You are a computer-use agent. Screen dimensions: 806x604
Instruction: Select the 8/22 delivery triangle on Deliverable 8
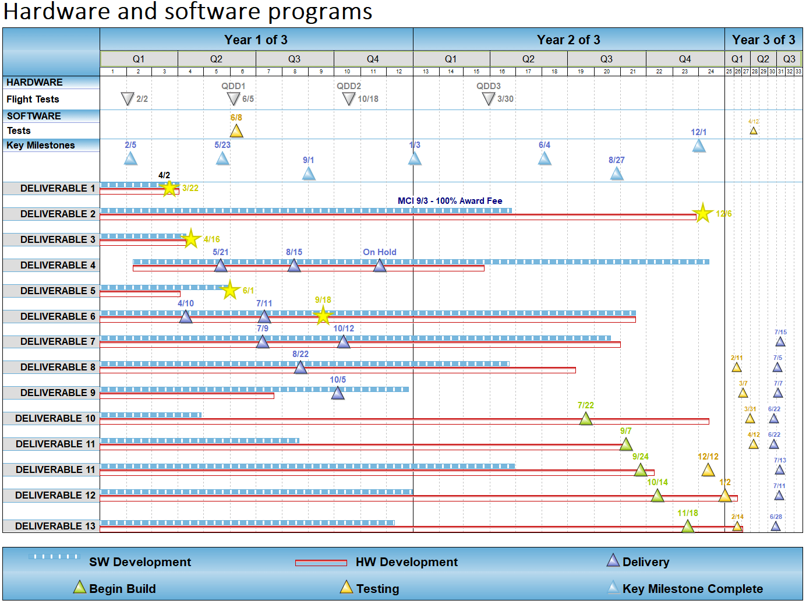coord(300,368)
